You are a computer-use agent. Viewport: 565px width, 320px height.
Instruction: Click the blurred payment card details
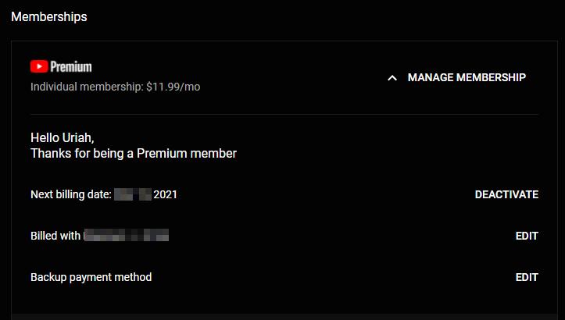tap(126, 236)
